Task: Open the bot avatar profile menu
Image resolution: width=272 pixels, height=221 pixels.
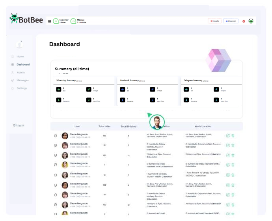Action: 251,21
